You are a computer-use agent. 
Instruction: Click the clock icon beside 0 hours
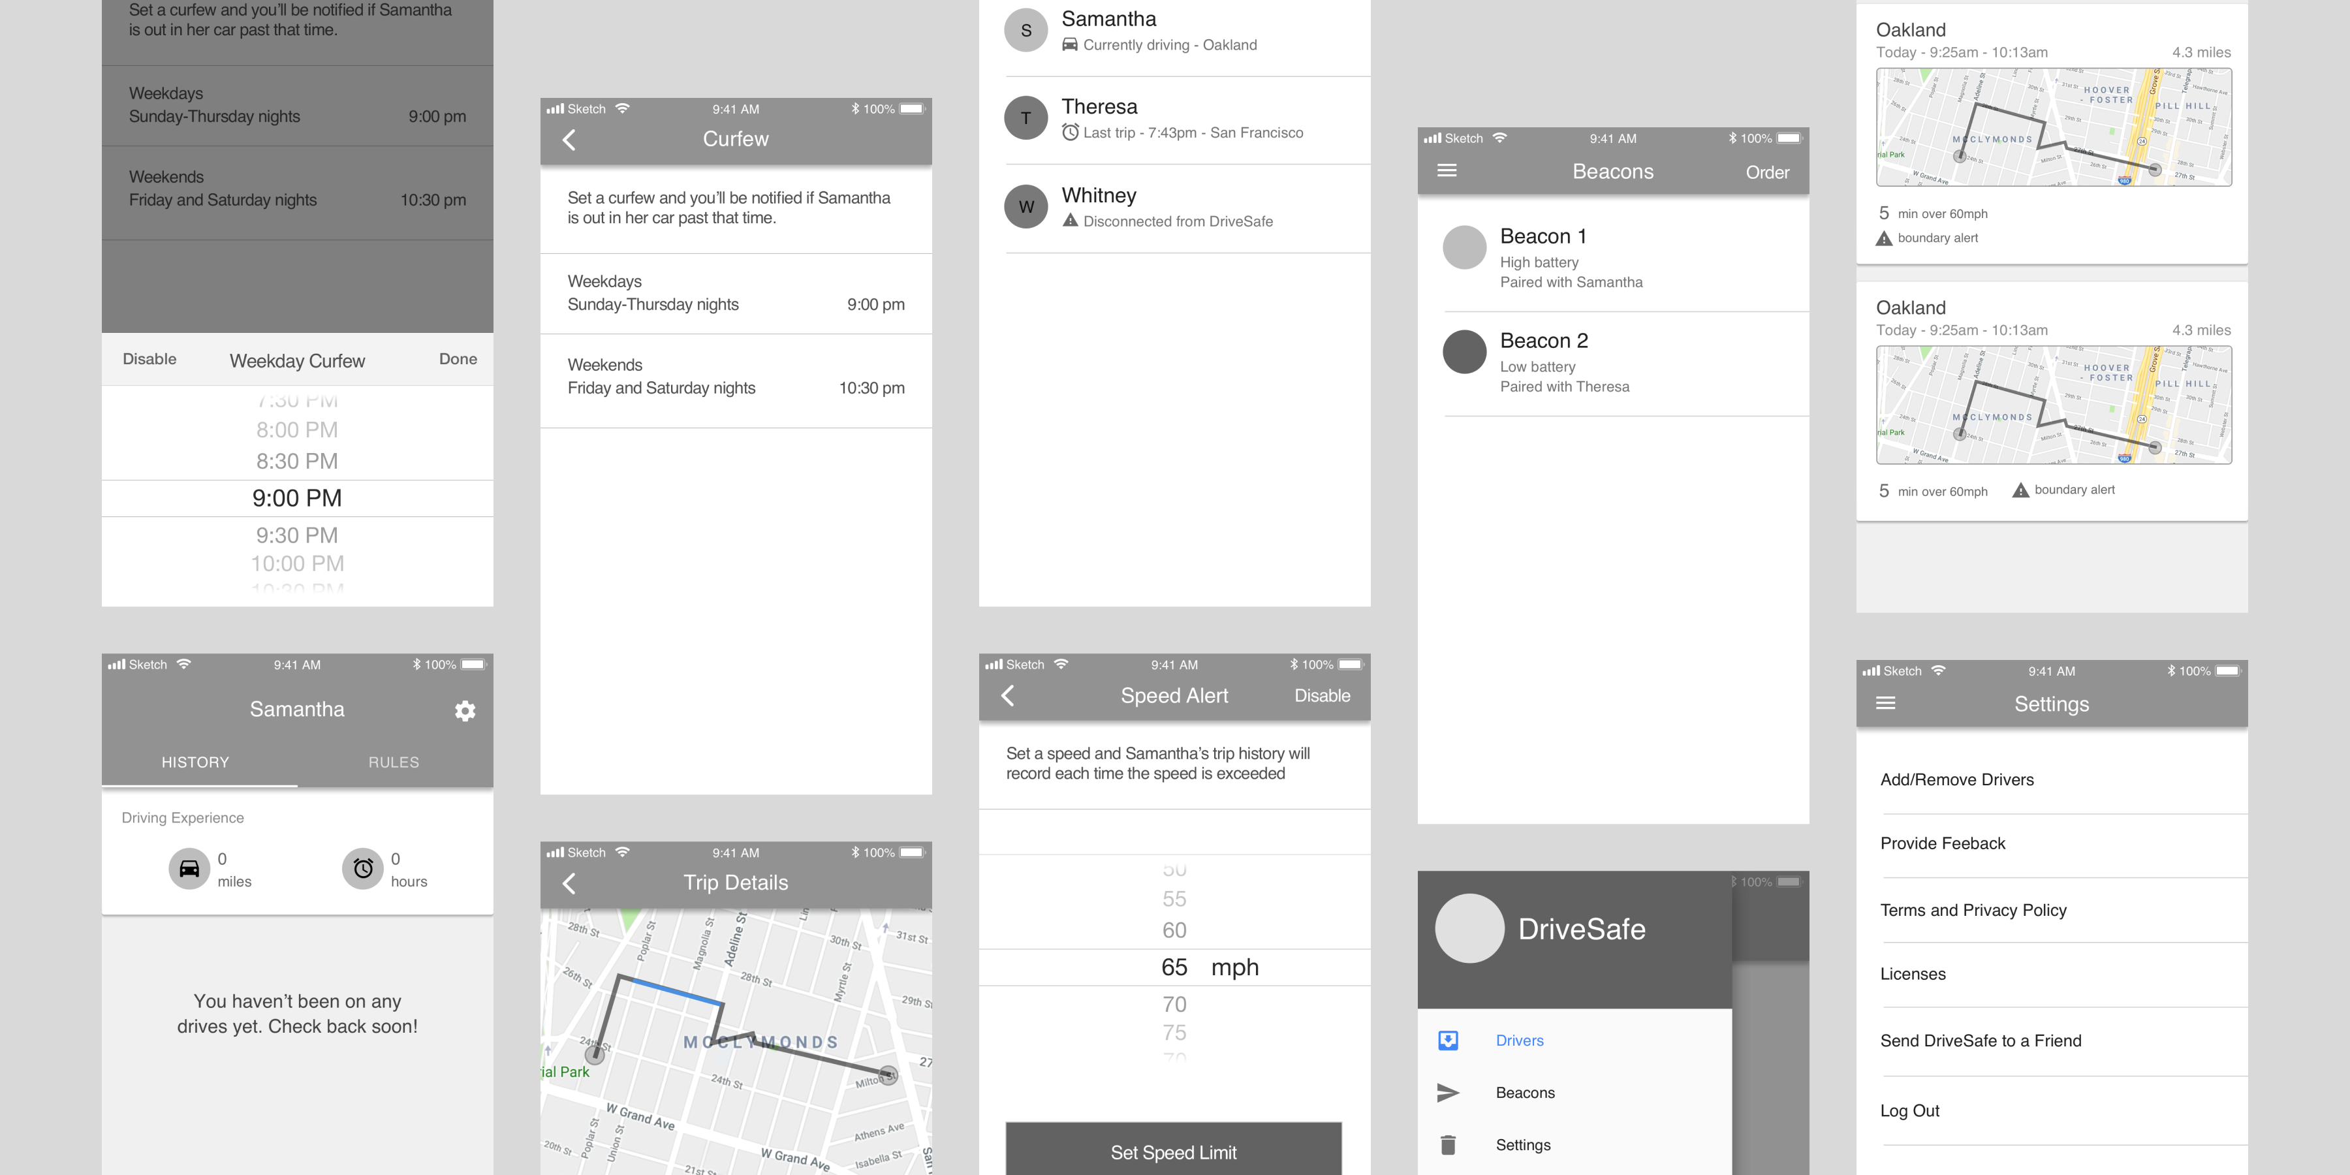point(363,868)
